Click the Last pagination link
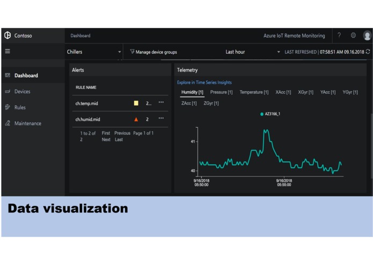This screenshot has height=265, width=373. click(x=119, y=139)
